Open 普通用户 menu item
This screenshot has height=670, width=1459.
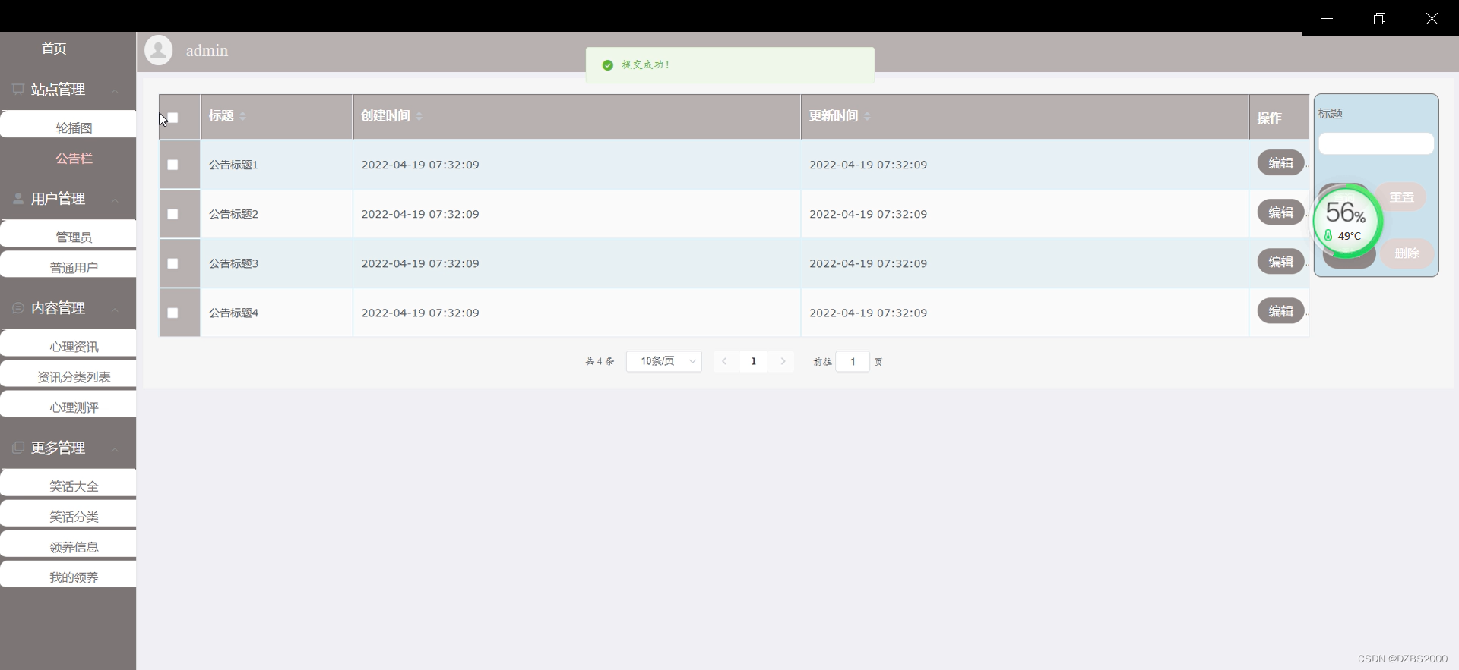click(68, 265)
